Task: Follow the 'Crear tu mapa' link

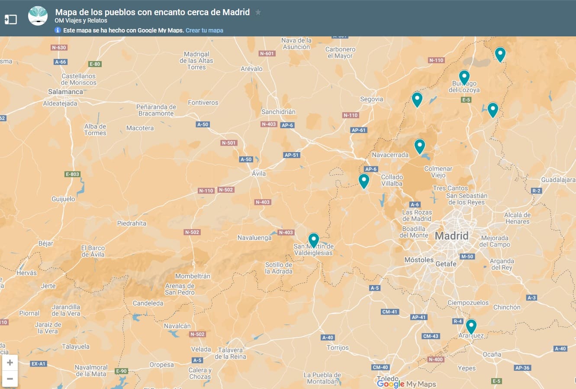Action: (x=204, y=30)
